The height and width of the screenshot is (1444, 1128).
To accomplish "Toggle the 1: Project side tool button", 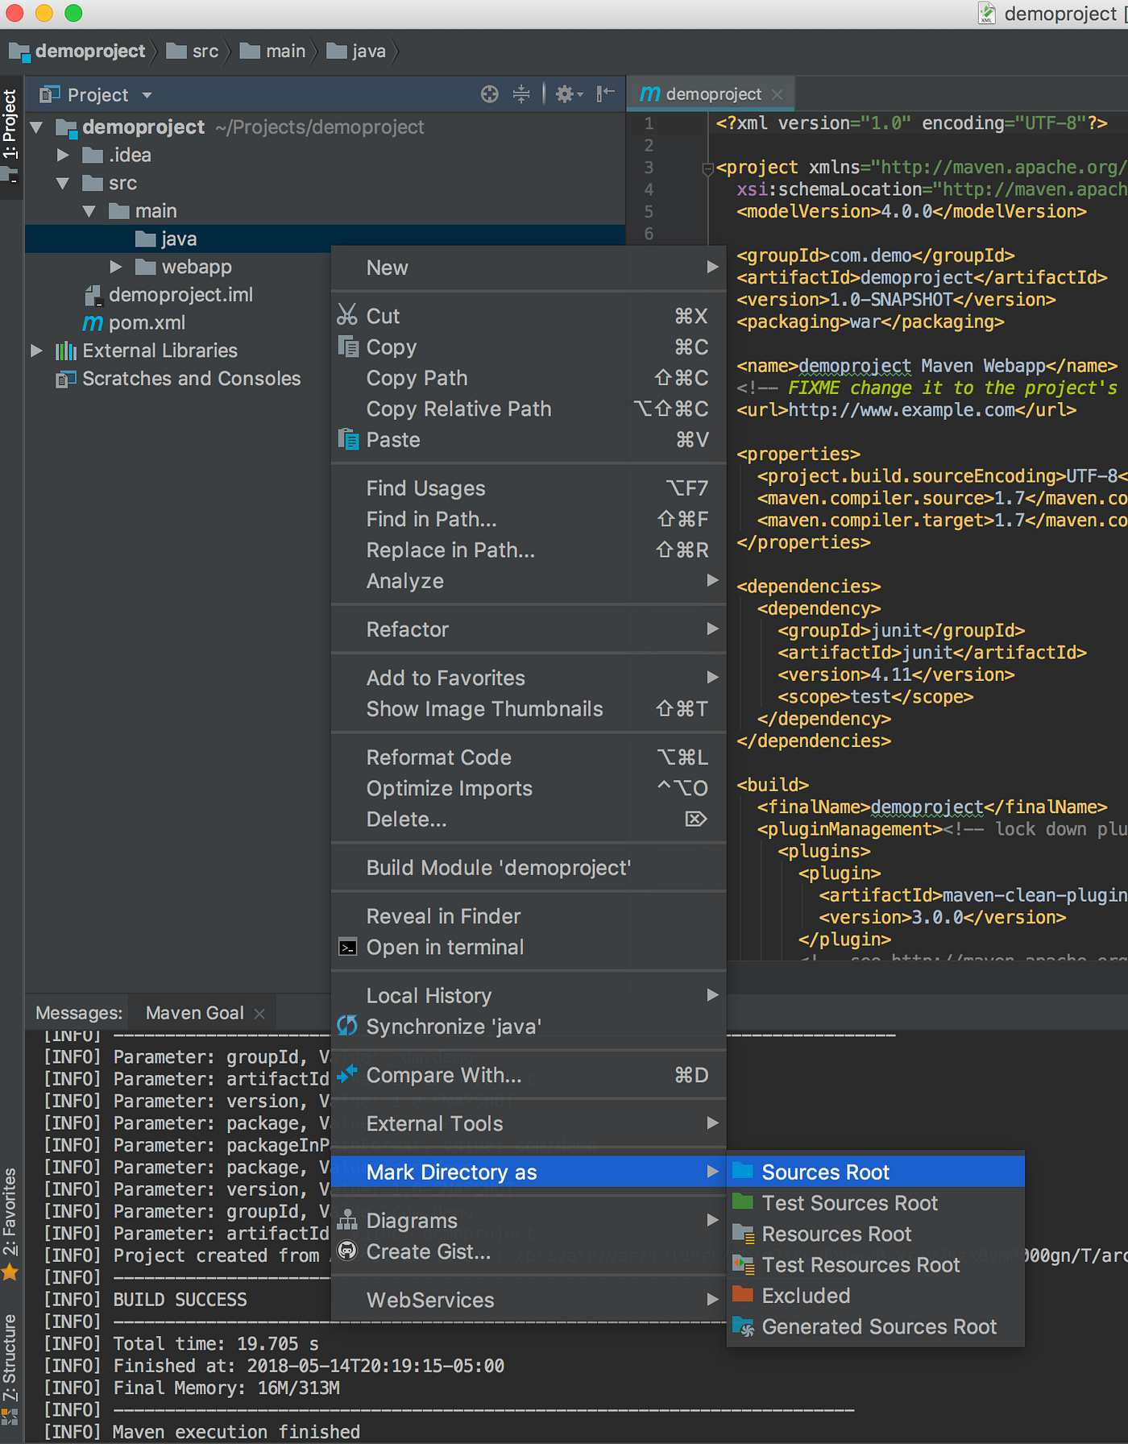I will (10, 135).
